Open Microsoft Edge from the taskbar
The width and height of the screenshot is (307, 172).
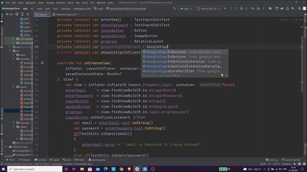coord(106,169)
